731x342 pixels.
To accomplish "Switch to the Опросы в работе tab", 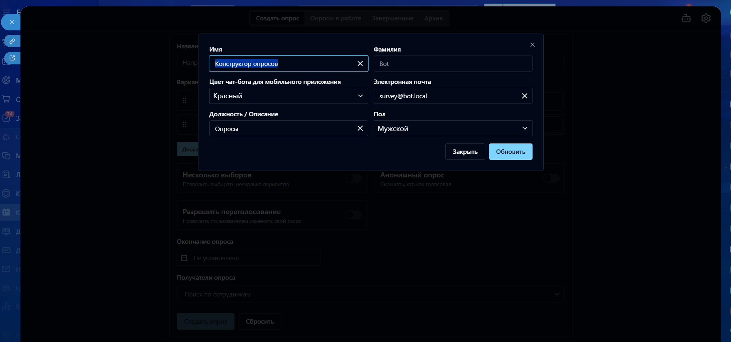I will tap(335, 18).
